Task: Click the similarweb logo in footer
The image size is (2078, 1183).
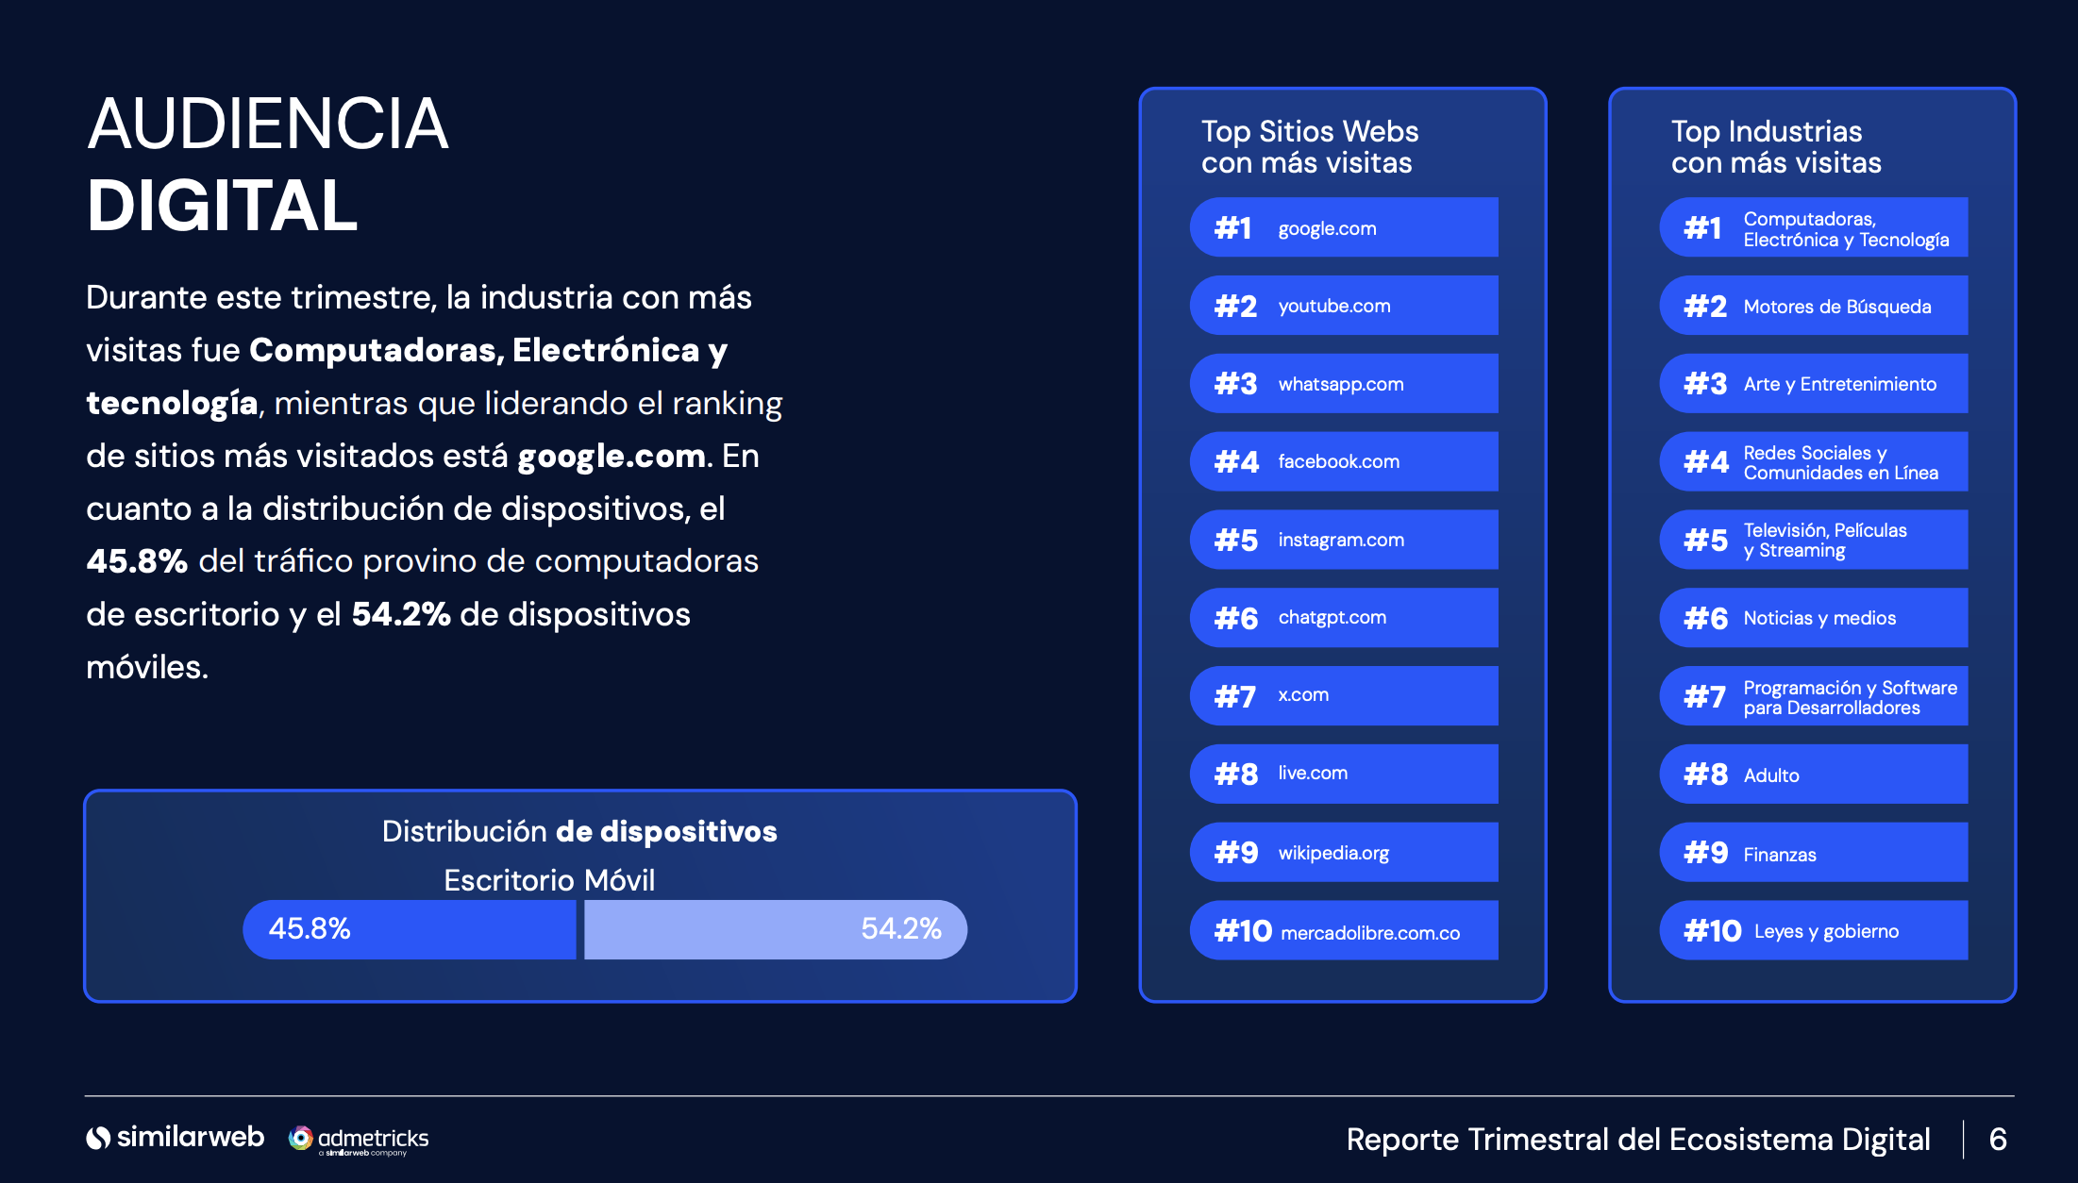Action: coord(176,1138)
